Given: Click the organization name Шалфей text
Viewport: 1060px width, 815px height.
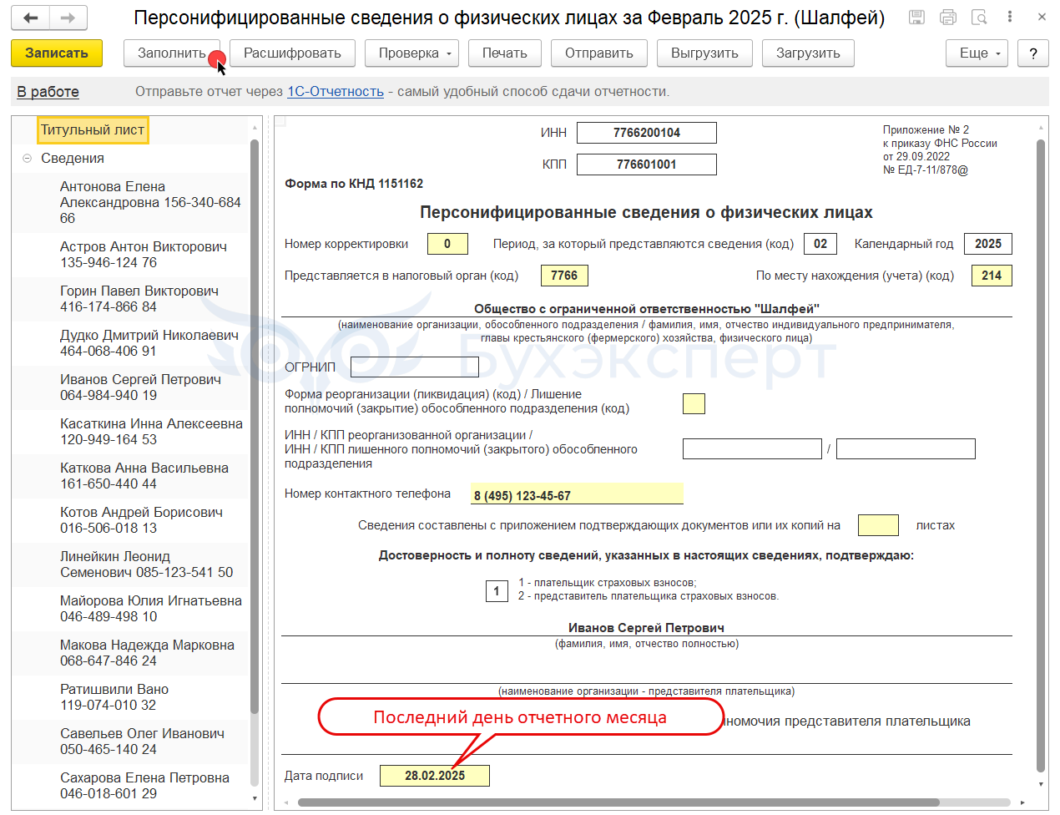Looking at the screenshot, I should point(647,309).
